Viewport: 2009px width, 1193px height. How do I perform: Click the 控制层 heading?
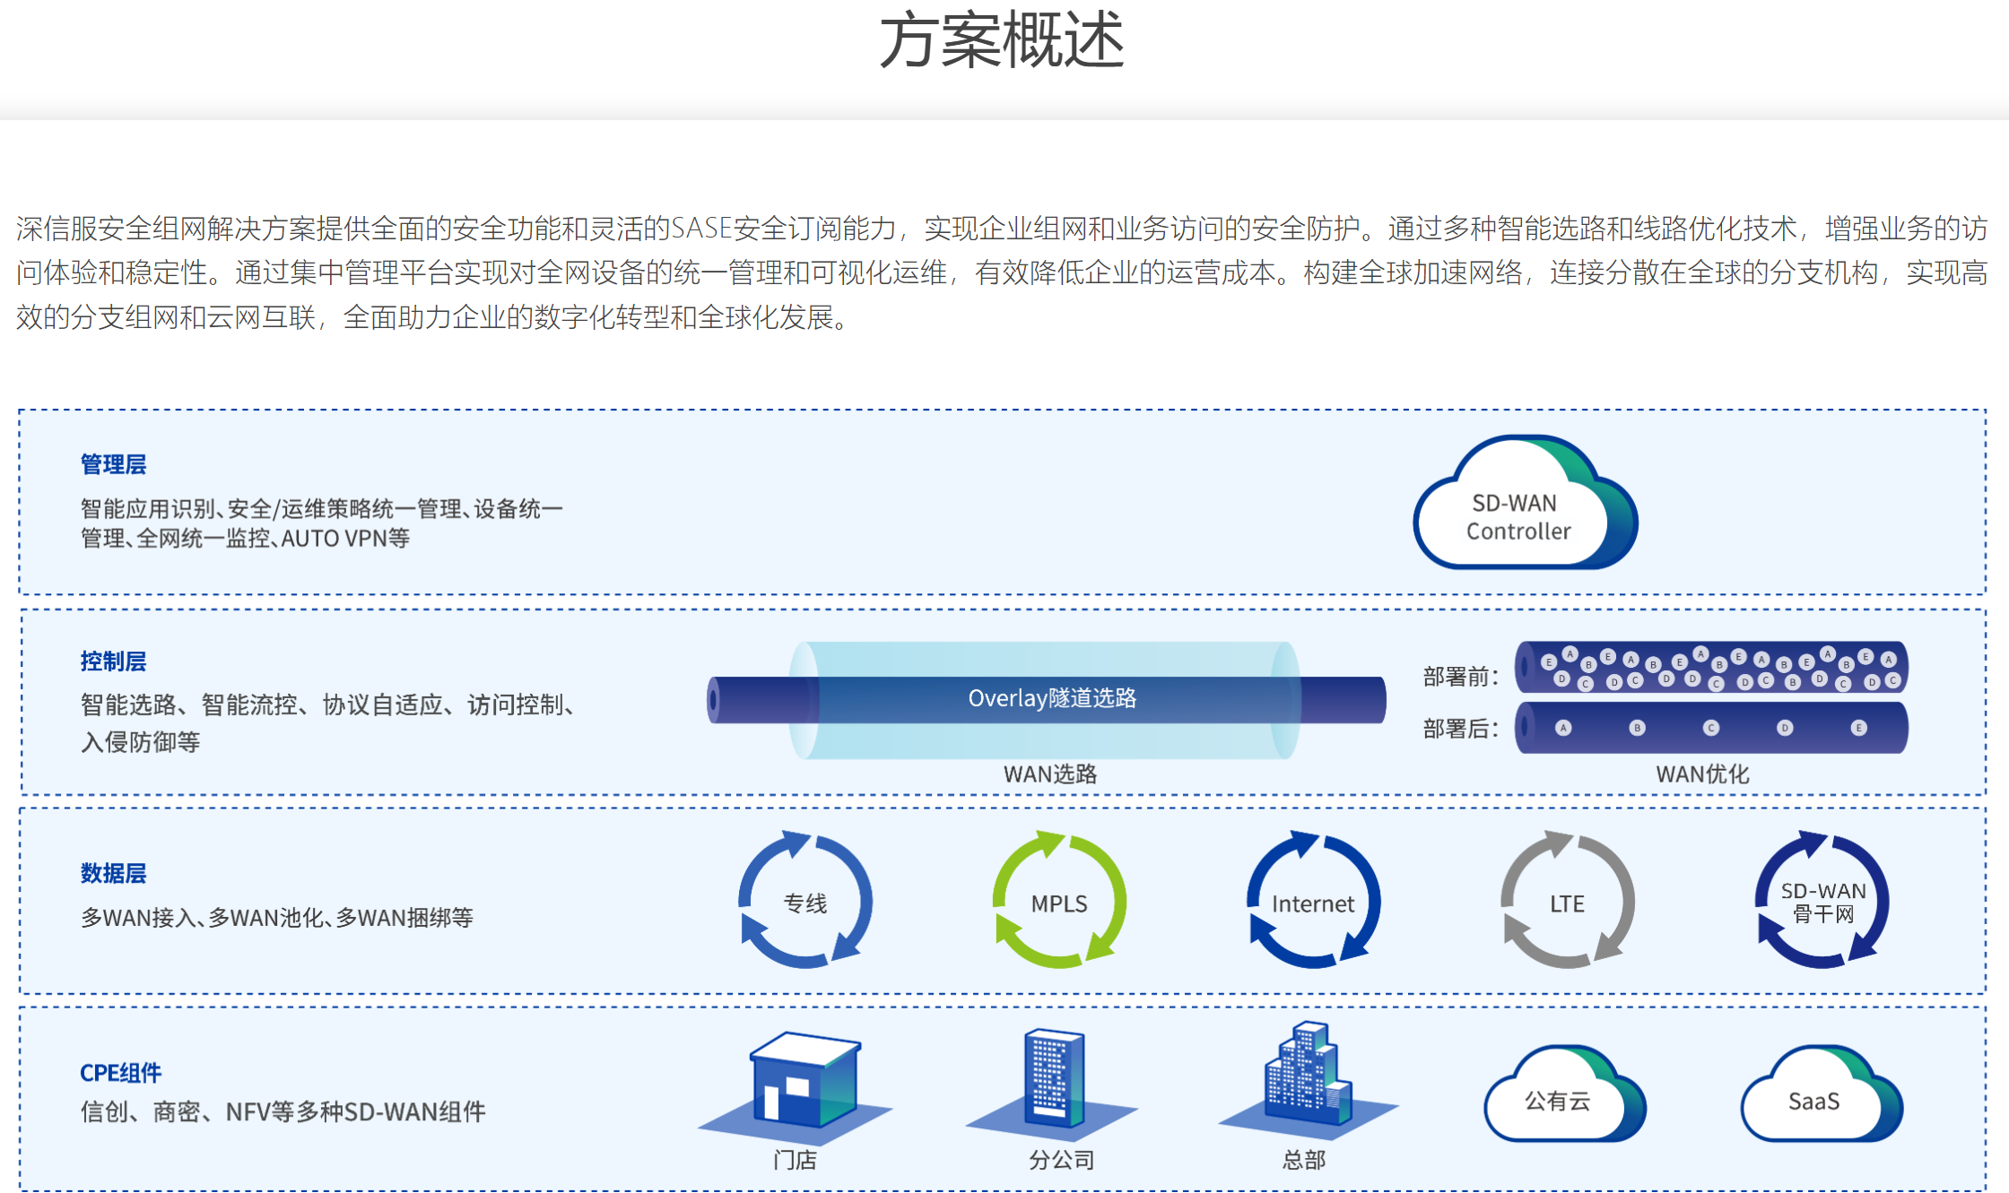pyautogui.click(x=114, y=661)
